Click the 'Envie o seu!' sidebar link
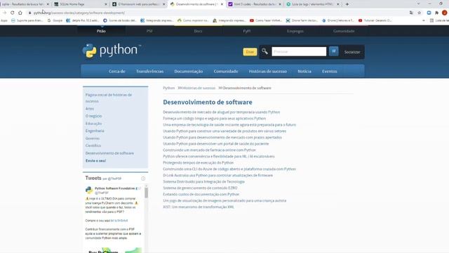 click(x=95, y=161)
